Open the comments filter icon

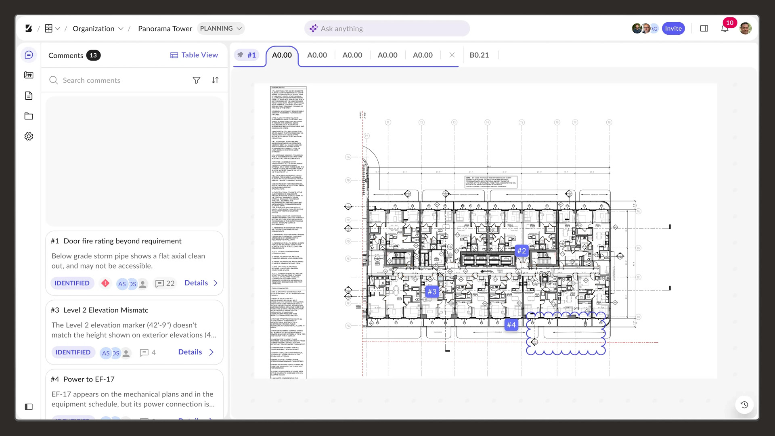point(197,80)
